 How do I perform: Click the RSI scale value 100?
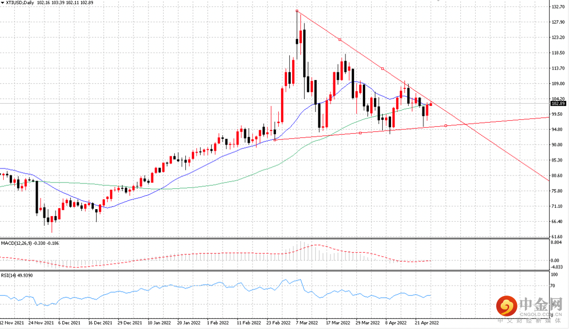click(555, 275)
